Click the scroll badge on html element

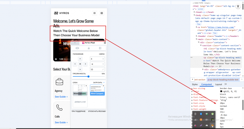click(200, 9)
